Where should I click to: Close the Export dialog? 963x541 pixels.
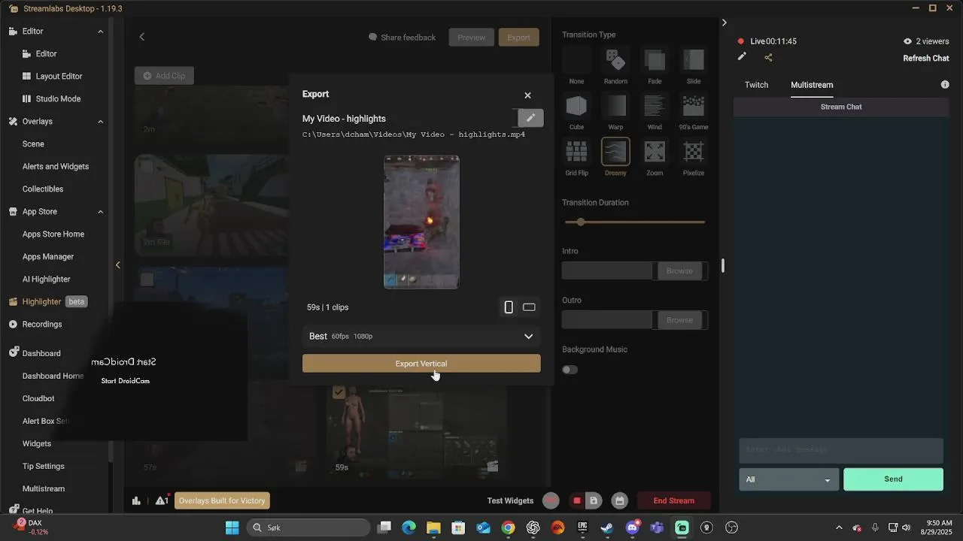point(527,95)
